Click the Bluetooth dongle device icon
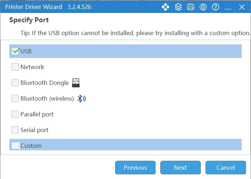The image size is (251, 179). click(x=76, y=83)
